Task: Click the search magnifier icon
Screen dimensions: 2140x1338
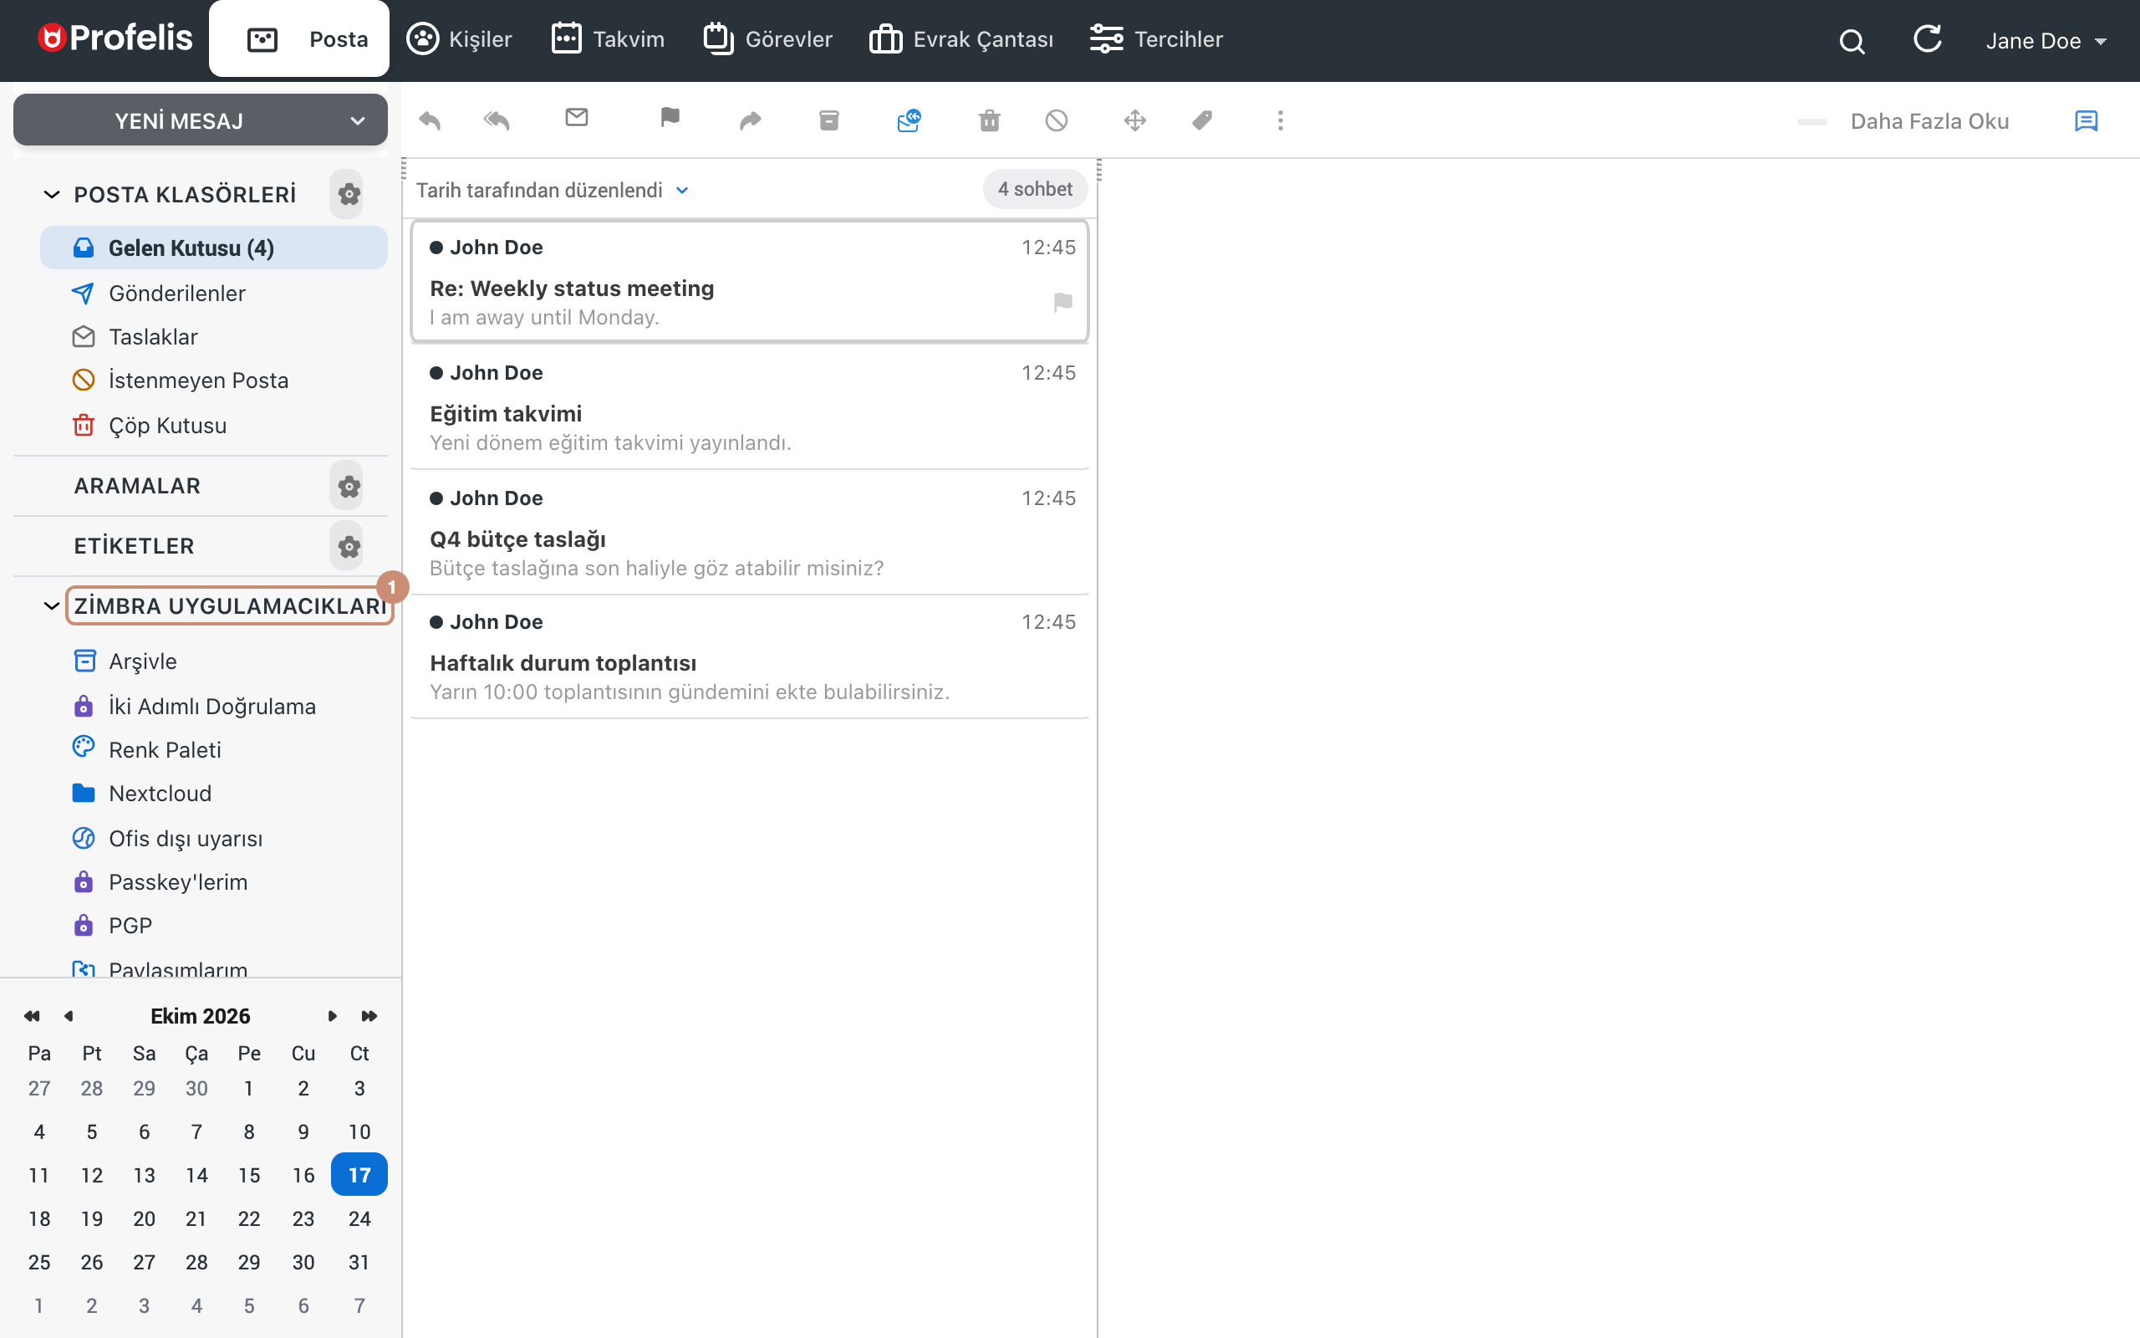Action: click(1852, 41)
